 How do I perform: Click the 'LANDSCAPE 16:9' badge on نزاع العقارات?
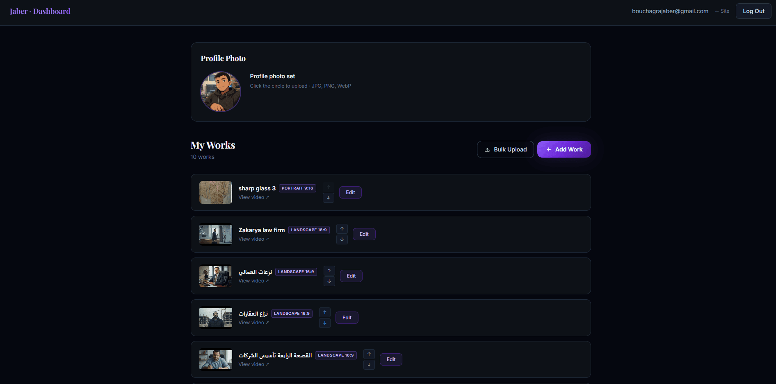point(292,314)
